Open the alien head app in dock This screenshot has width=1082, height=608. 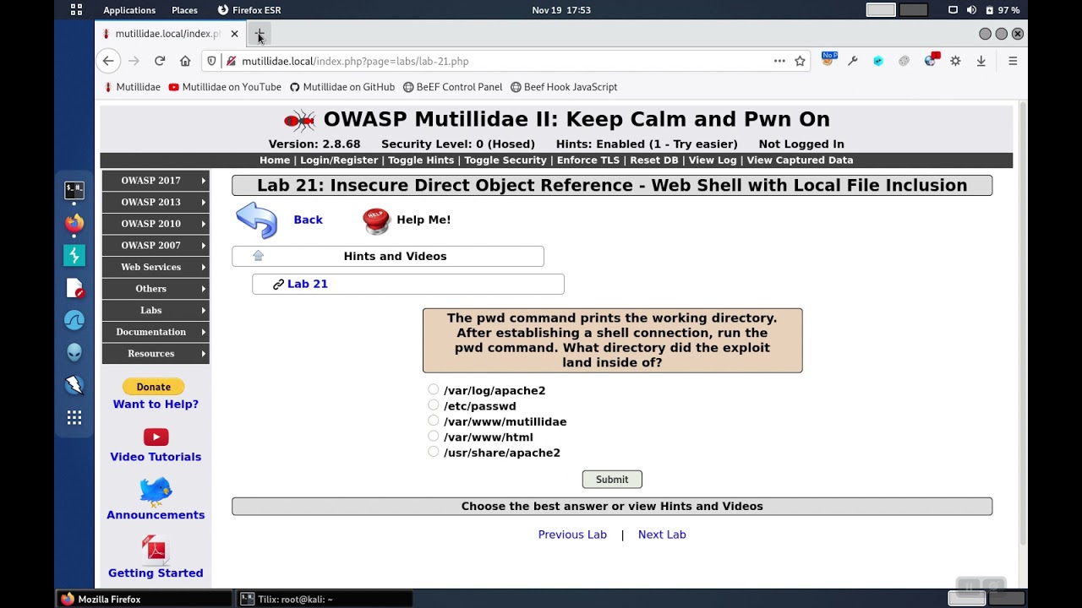point(74,353)
